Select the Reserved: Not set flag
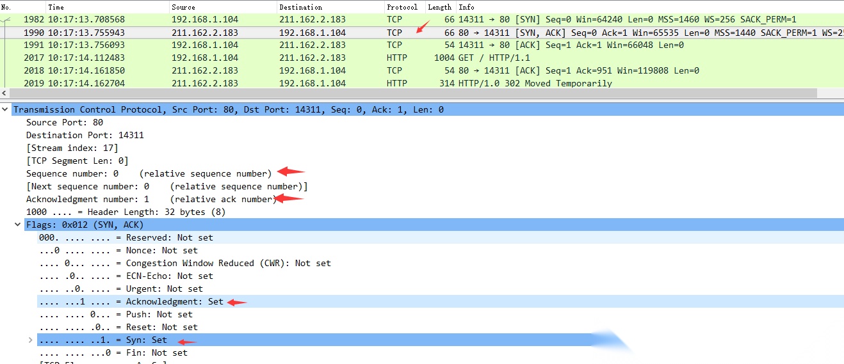This screenshot has width=844, height=364. tap(126, 237)
